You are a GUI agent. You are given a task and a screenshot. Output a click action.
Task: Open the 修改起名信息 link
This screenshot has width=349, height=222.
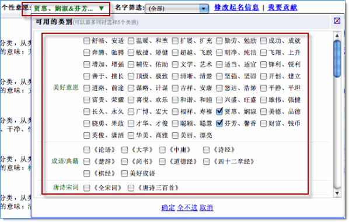[236, 8]
